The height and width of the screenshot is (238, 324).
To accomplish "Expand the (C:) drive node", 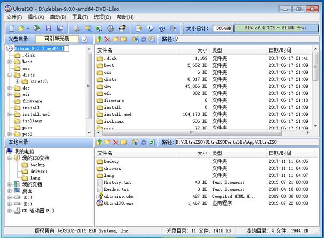I will click(x=10, y=197).
